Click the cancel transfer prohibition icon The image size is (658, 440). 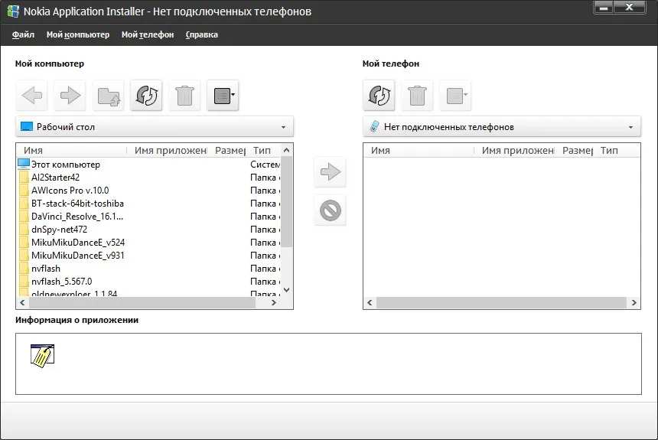331,210
